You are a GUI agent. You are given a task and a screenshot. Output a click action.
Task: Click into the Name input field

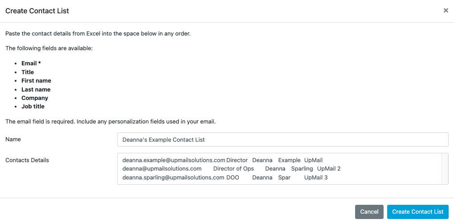[282, 139]
